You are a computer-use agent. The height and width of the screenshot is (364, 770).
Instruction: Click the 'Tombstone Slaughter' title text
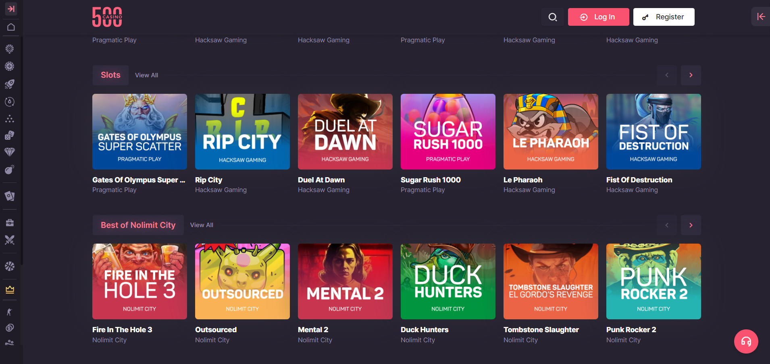pyautogui.click(x=541, y=330)
